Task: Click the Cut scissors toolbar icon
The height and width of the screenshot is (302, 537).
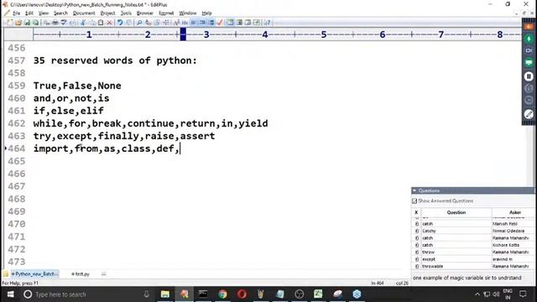Action: 82,23
